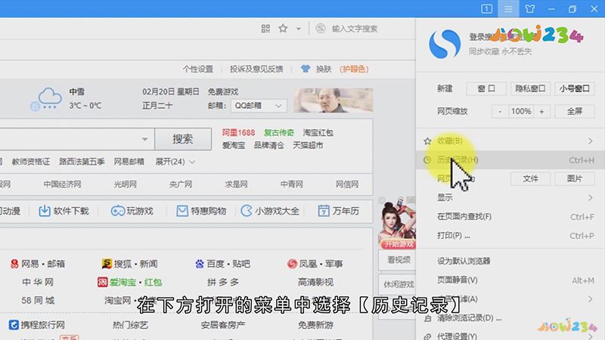Screen dimensions: 605x340
Task: Open the news thumbnail photo of a man
Action: coord(334,100)
